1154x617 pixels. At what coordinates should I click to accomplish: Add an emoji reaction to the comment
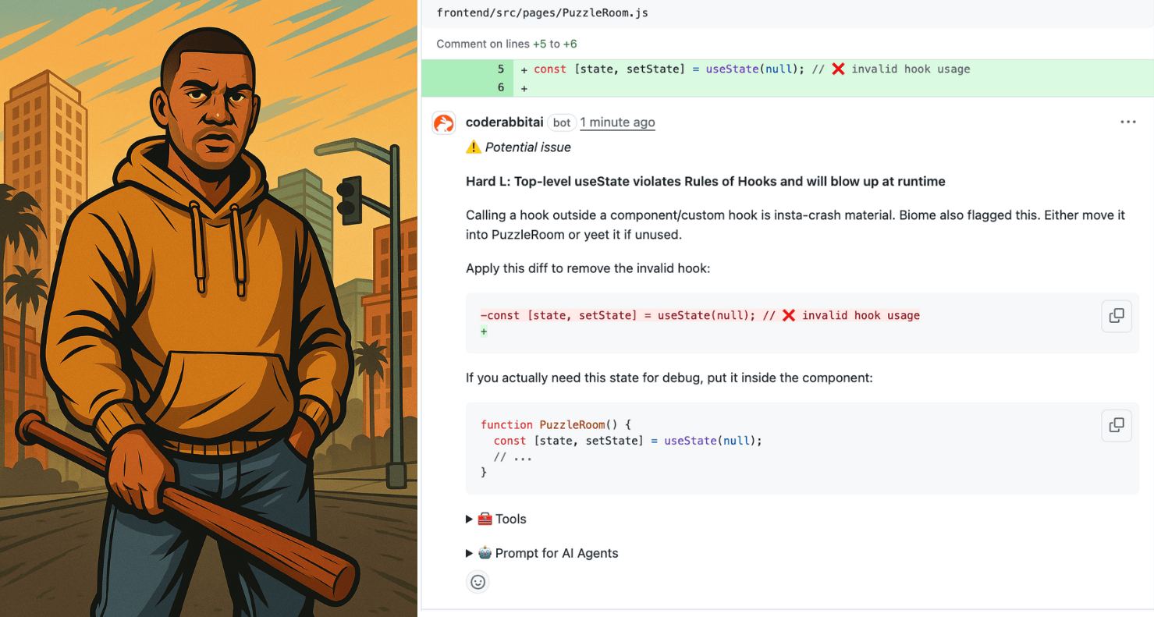click(478, 582)
